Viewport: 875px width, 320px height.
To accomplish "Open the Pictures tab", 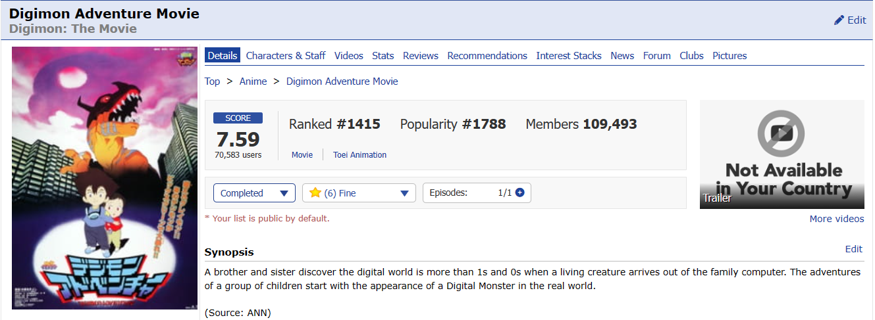I will pyautogui.click(x=729, y=56).
